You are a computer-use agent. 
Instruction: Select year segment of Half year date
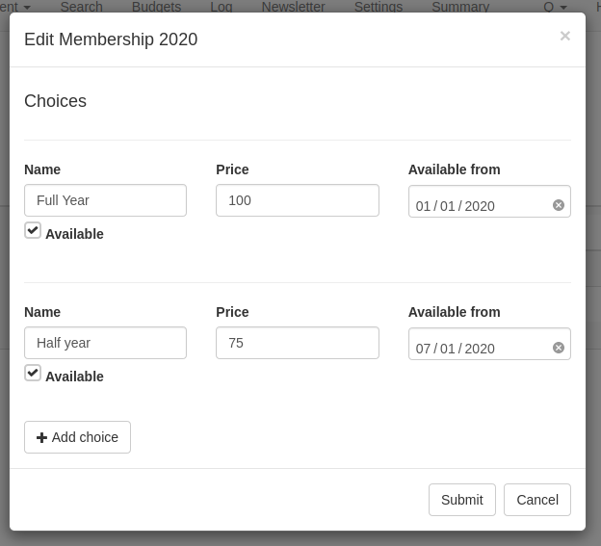(x=480, y=349)
